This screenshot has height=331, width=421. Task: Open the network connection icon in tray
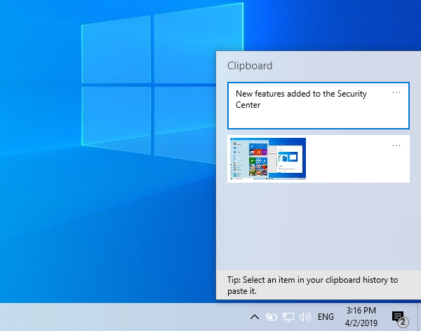[288, 317]
